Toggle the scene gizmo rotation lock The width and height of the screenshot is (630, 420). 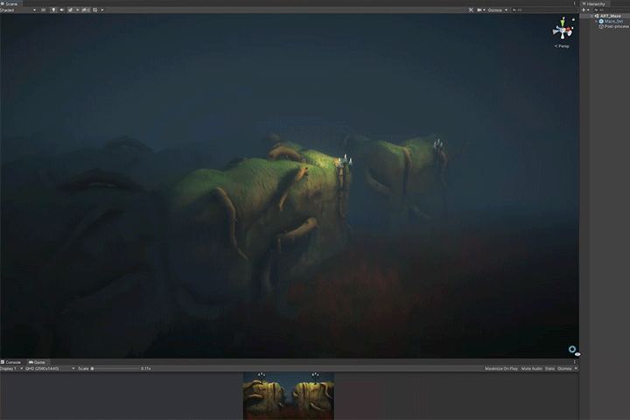[x=573, y=19]
